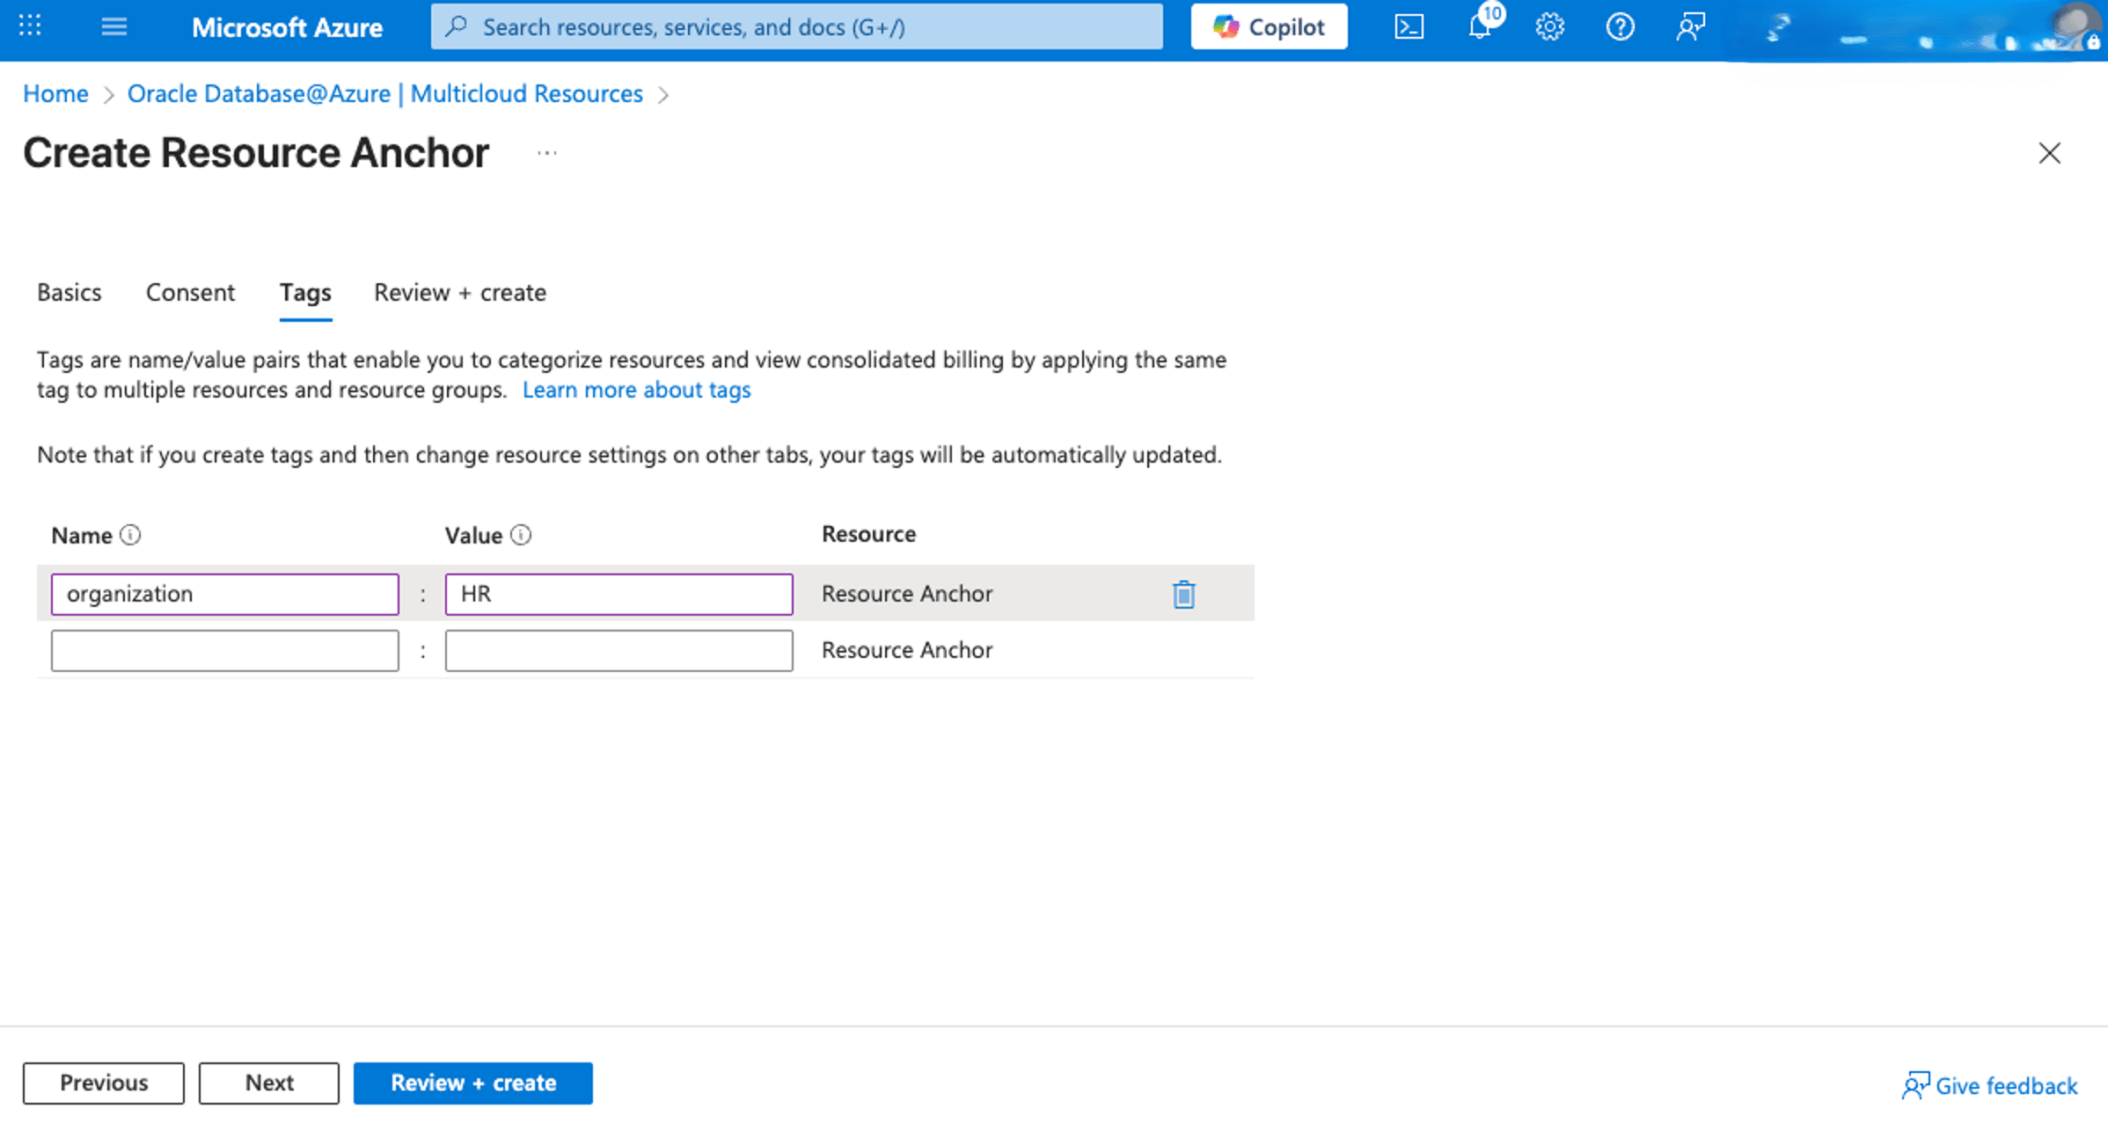The image size is (2108, 1131).
Task: Click the Previous button
Action: point(103,1083)
